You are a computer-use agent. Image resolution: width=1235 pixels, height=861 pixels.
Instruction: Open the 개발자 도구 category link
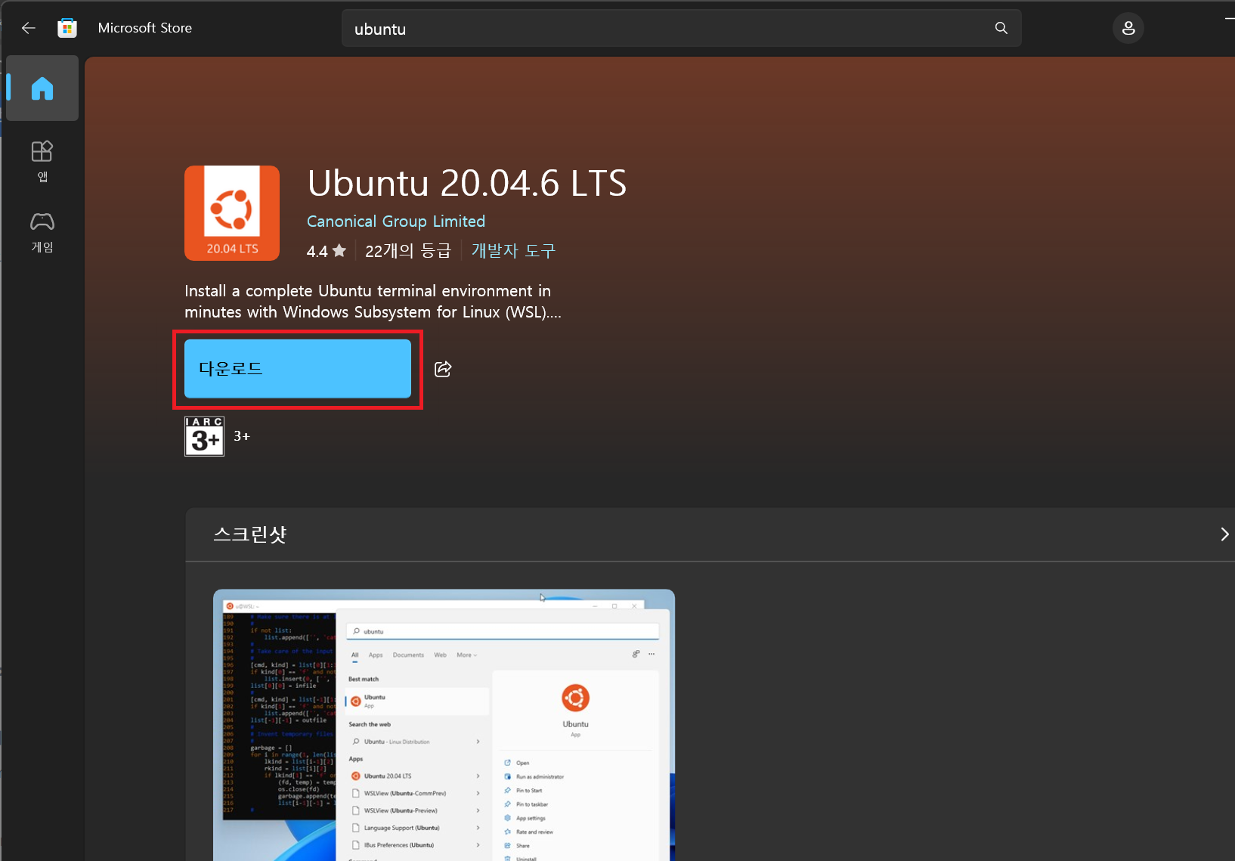pos(513,251)
